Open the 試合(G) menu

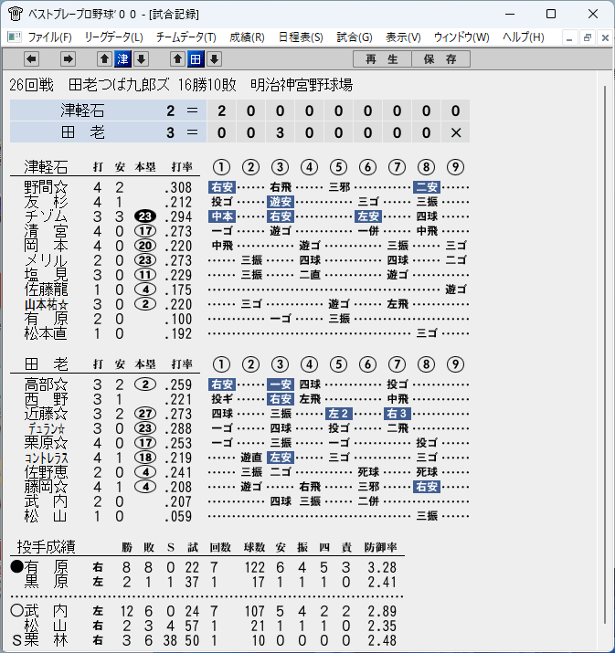pyautogui.click(x=355, y=37)
